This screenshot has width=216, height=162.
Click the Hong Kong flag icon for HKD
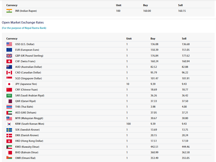9,141
